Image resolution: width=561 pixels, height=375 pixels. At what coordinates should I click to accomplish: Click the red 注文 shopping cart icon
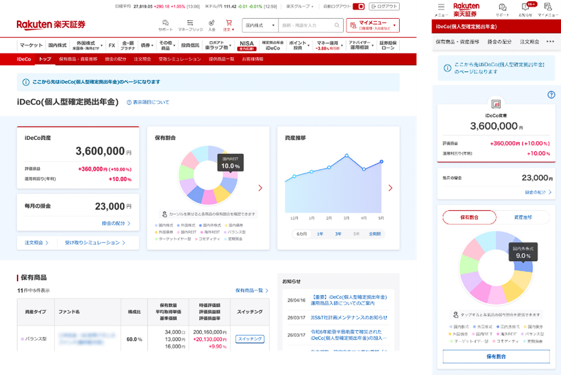pyautogui.click(x=229, y=25)
